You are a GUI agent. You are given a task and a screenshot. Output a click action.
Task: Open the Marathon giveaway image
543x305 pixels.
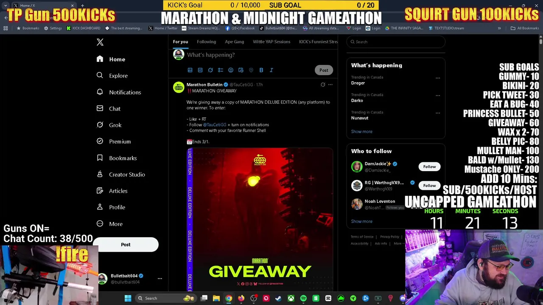(260, 219)
